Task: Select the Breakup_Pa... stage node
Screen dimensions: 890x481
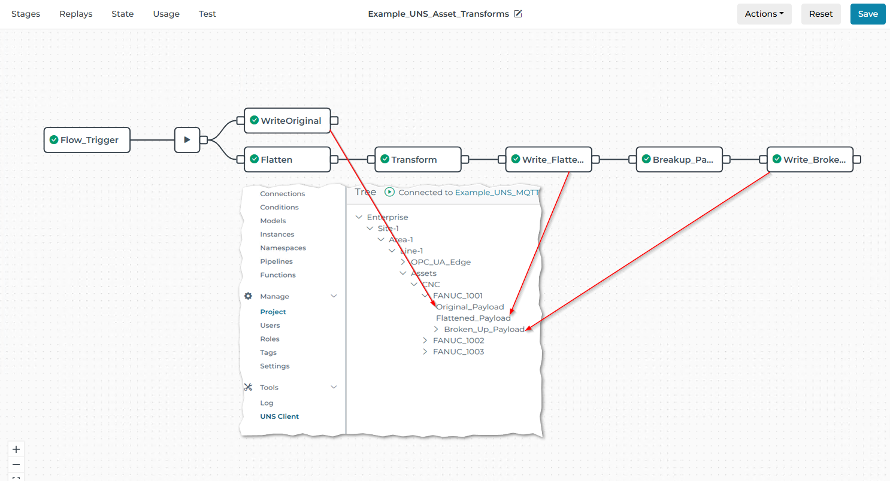Action: 679,159
